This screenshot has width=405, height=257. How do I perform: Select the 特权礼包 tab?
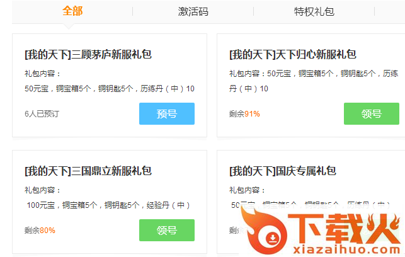tap(314, 11)
